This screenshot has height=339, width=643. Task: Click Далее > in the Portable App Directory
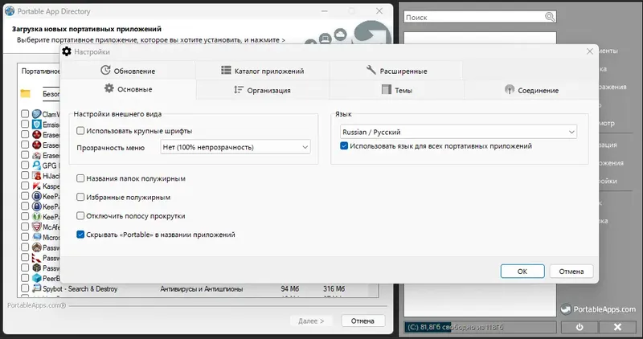point(311,321)
